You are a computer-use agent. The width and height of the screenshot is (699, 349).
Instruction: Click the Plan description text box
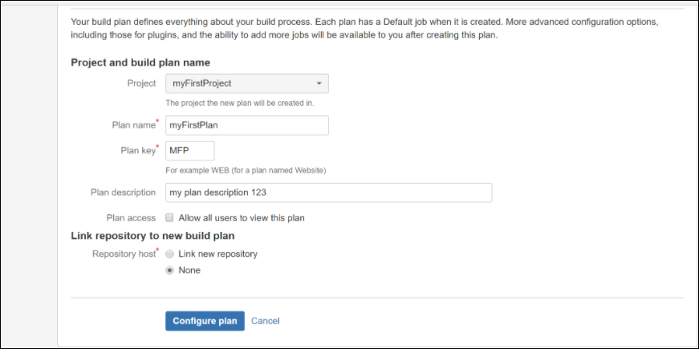click(x=327, y=193)
